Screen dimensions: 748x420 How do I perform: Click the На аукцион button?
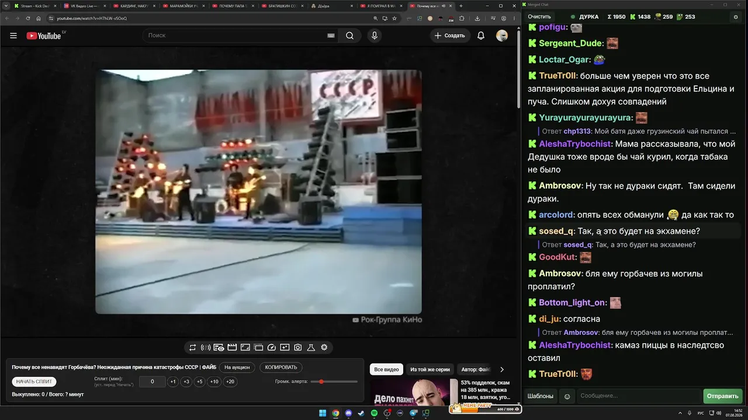(x=237, y=367)
